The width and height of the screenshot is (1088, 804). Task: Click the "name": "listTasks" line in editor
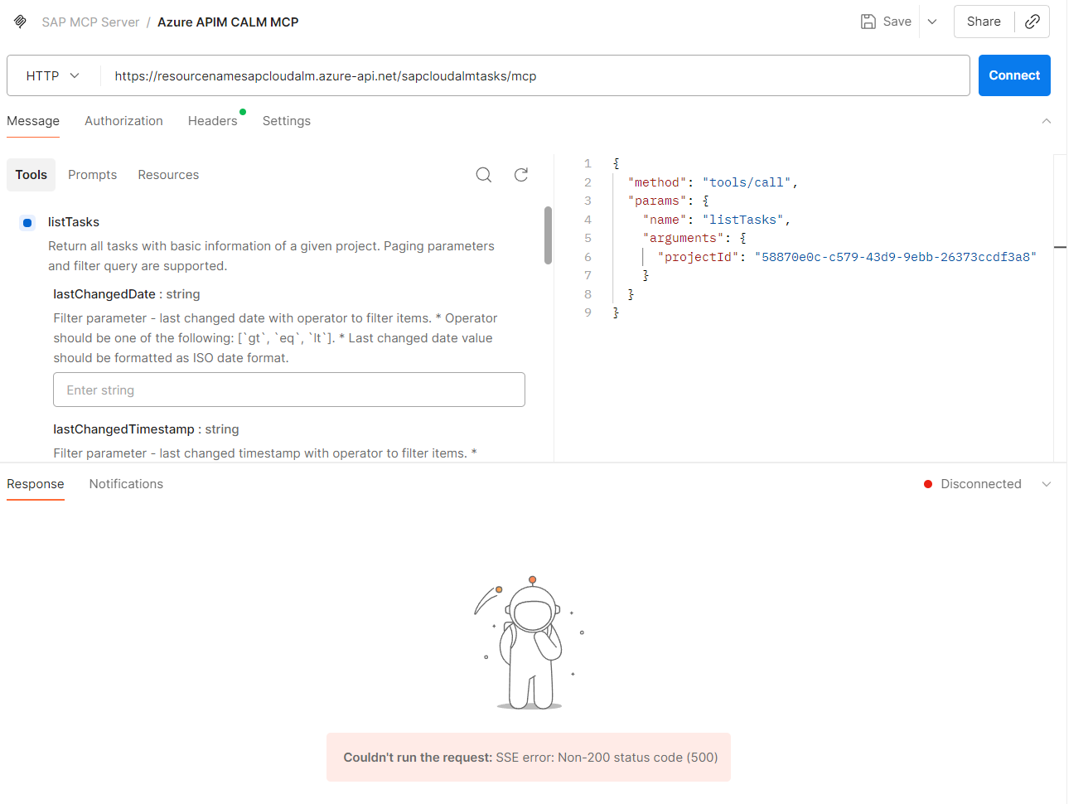click(717, 220)
